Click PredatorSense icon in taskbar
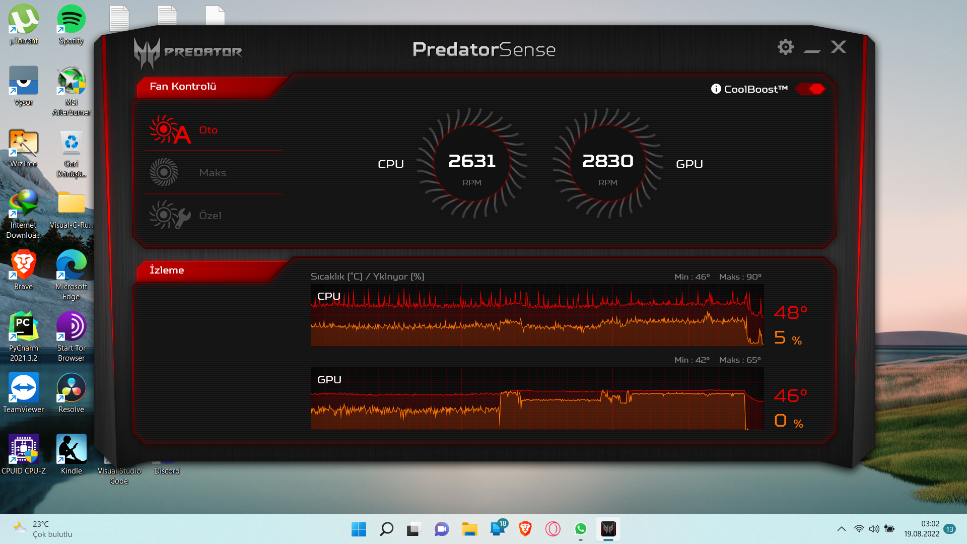The height and width of the screenshot is (544, 967). click(x=608, y=529)
